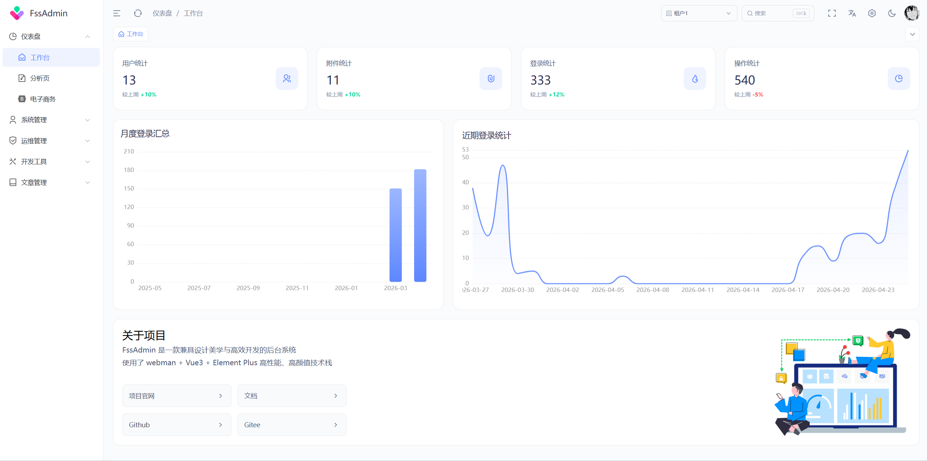Expand the 系统管理 sidebar menu
The image size is (927, 461).
pyautogui.click(x=50, y=120)
